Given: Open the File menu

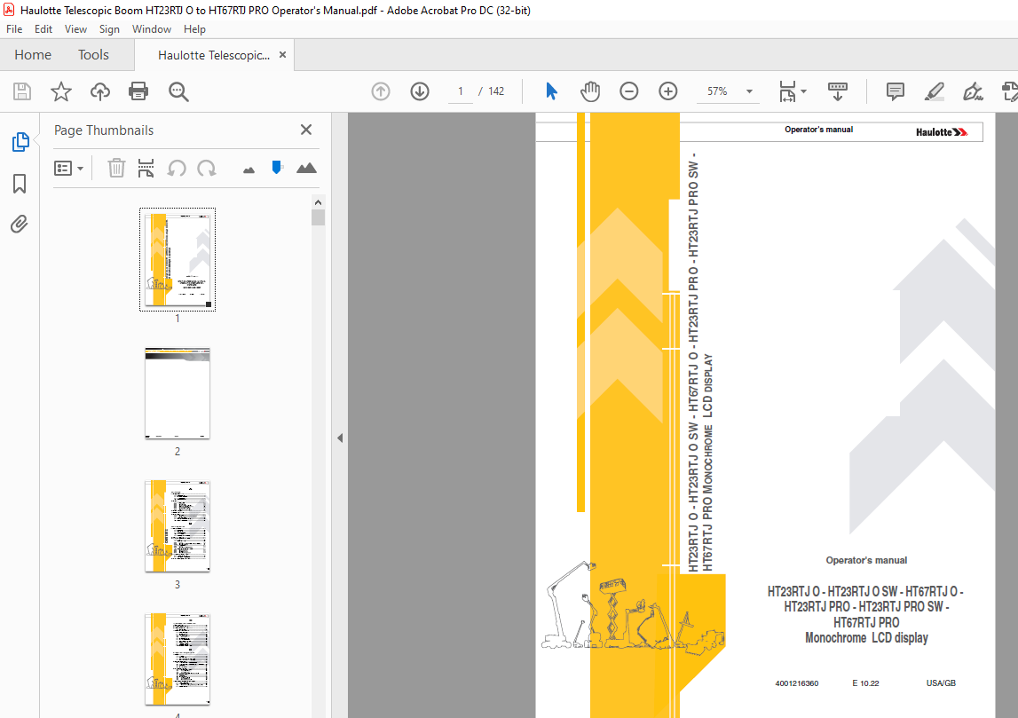Looking at the screenshot, I should (x=14, y=29).
